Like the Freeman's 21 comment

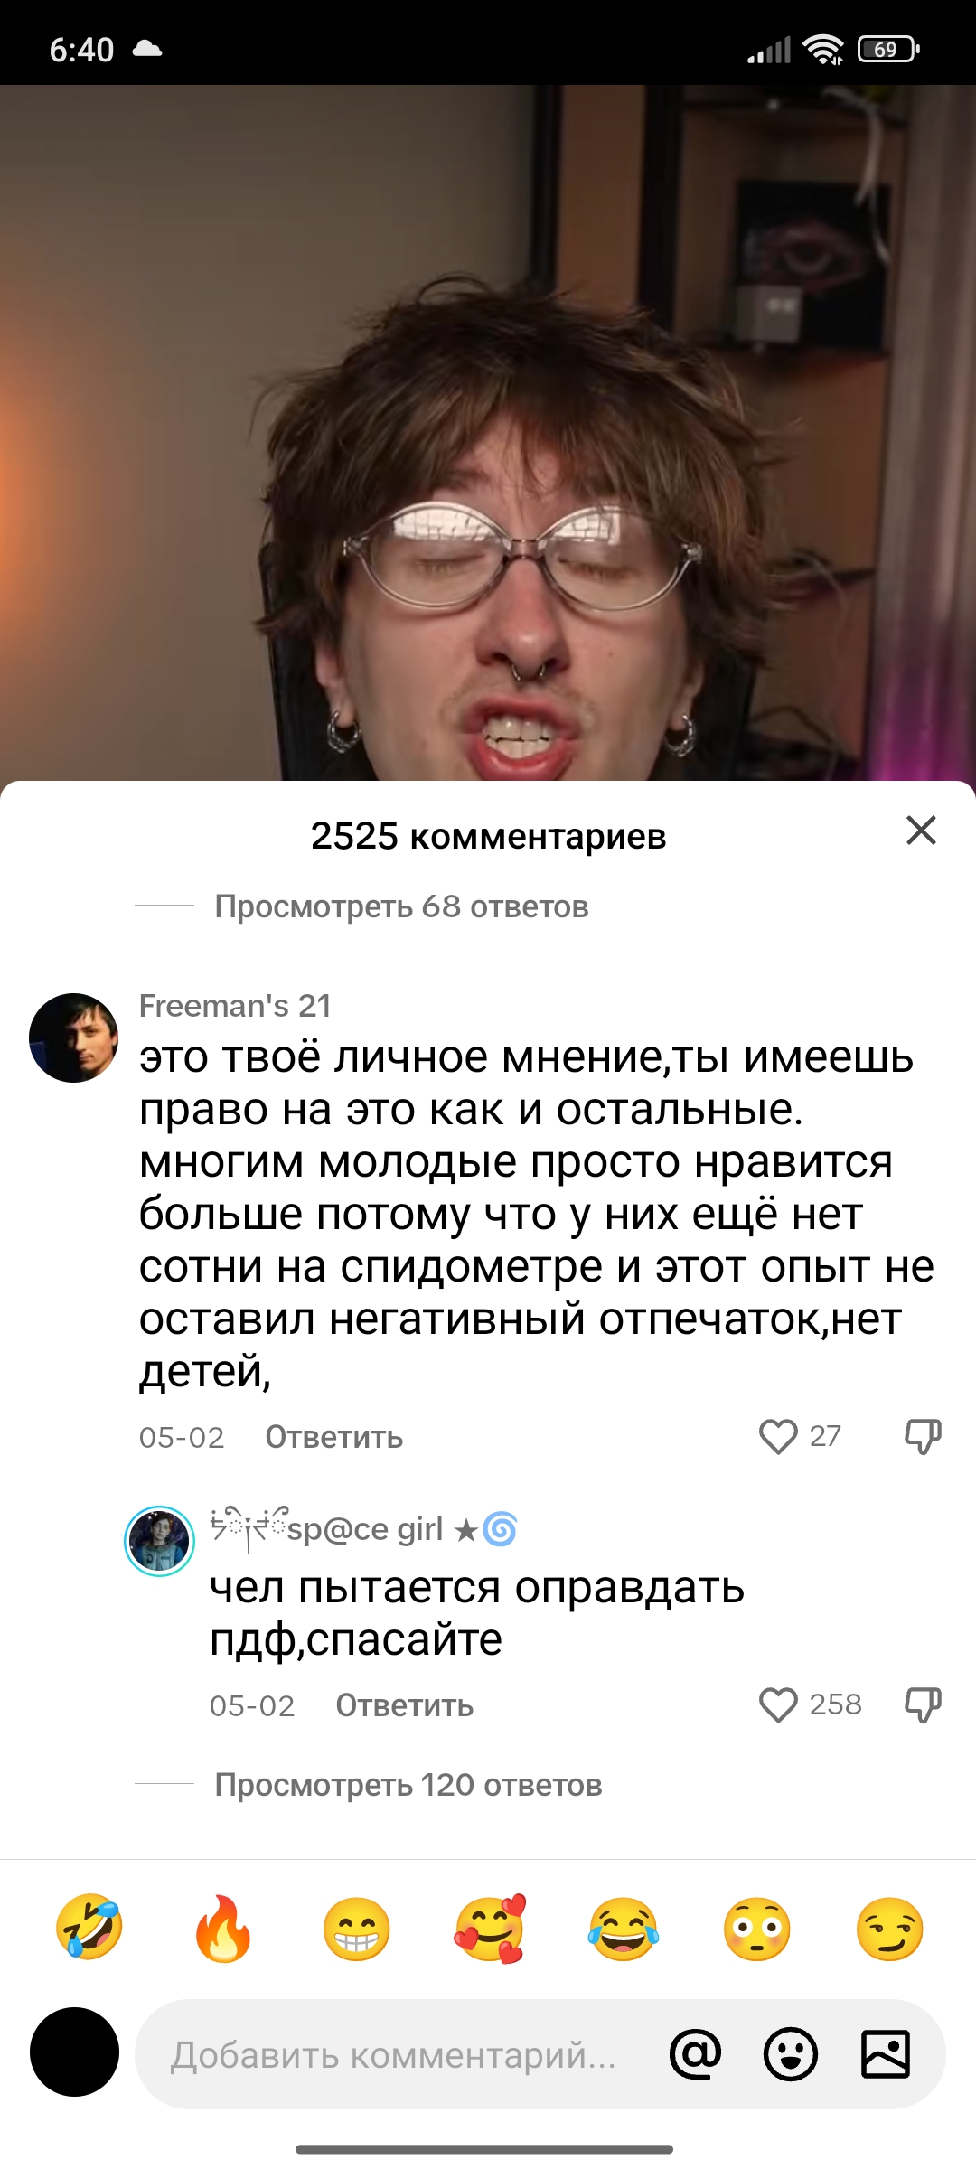pos(778,1436)
